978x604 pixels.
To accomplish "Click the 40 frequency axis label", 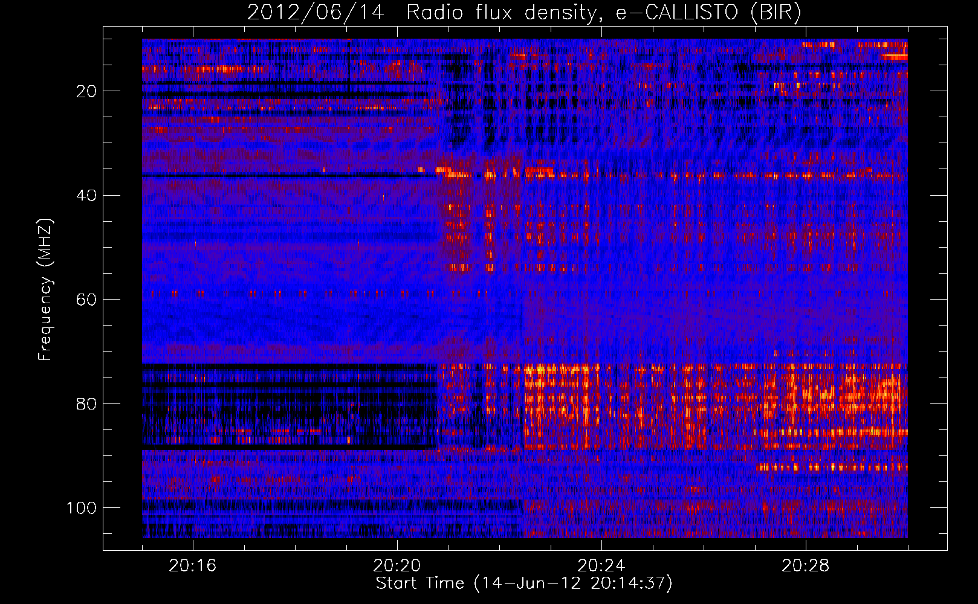I will coord(86,196).
